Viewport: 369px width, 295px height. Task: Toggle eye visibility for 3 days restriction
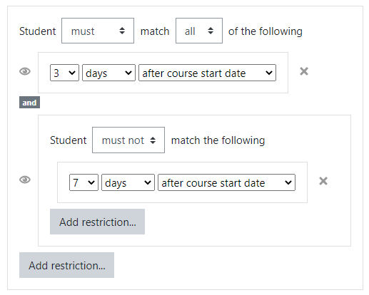point(25,71)
